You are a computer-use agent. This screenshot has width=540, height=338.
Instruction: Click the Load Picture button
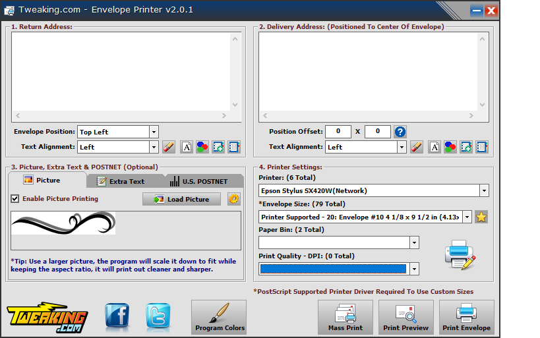coord(181,199)
